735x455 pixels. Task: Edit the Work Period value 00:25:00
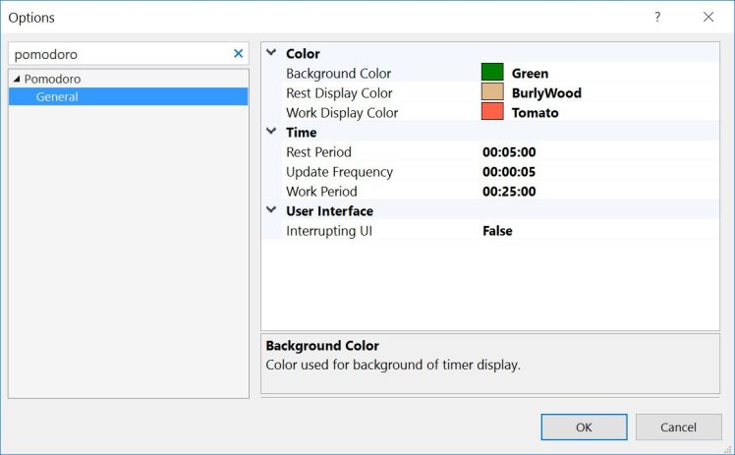(509, 192)
